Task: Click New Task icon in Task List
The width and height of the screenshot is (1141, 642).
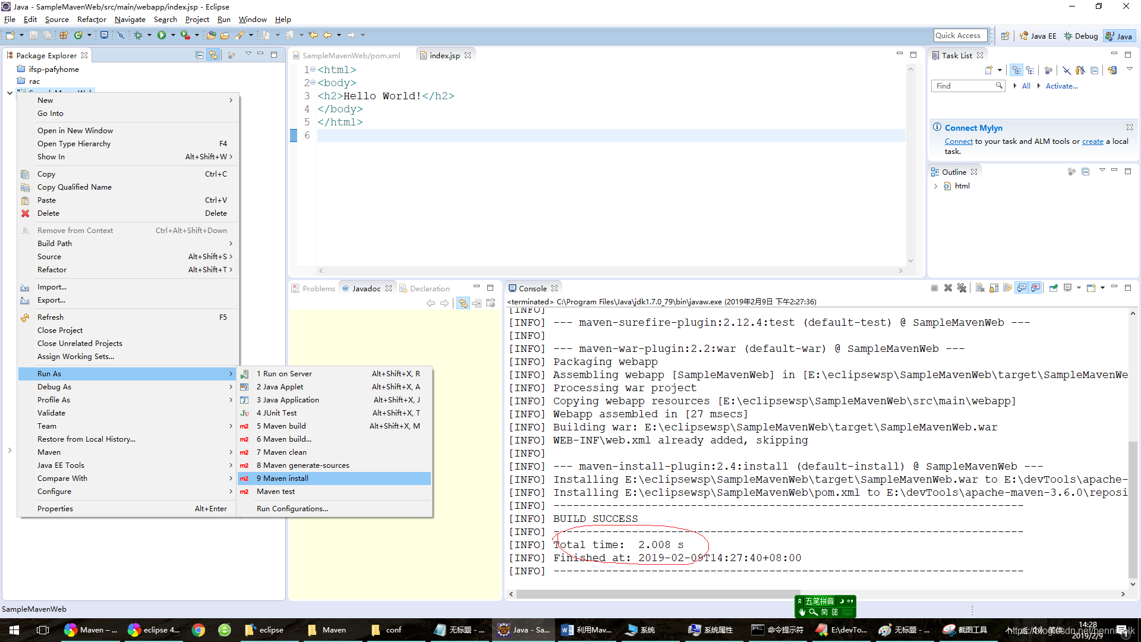Action: 989,70
